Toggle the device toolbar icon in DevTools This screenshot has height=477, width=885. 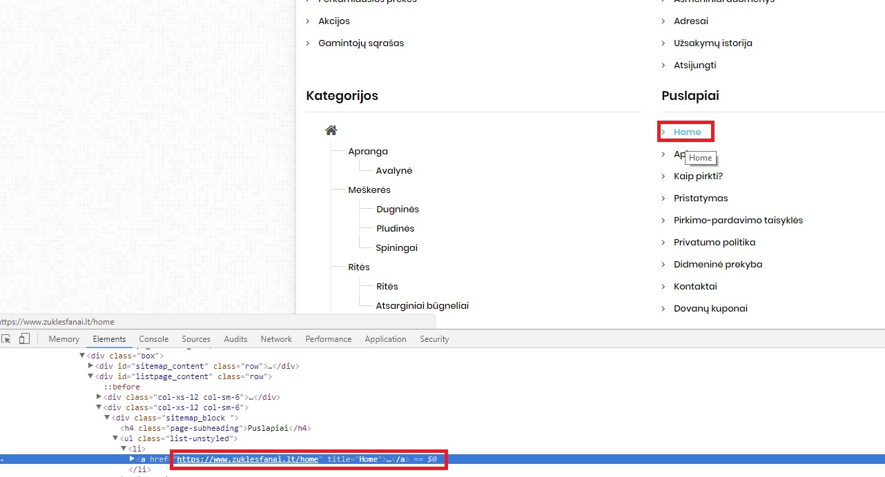coord(24,338)
